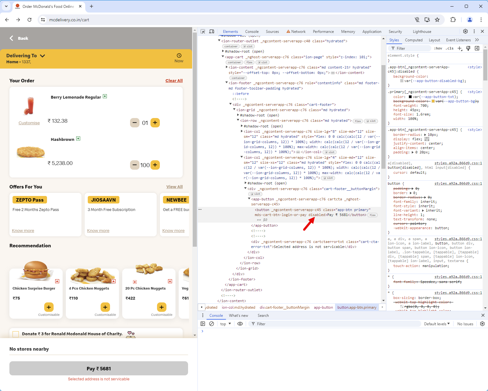
Task: Increase Berry Lemonade quantity
Action: pyautogui.click(x=155, y=123)
